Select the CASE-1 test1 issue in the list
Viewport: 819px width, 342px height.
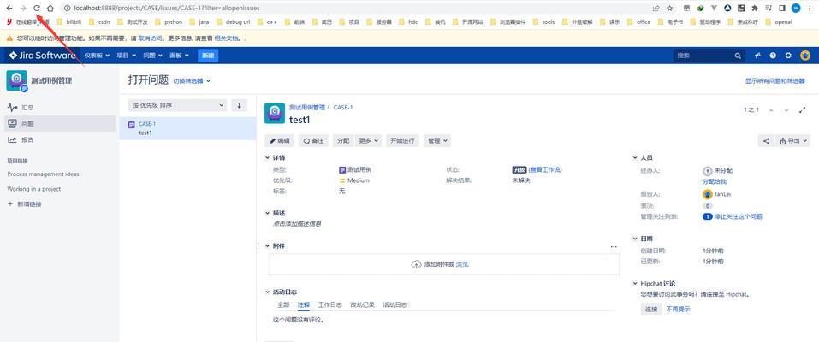coord(187,128)
